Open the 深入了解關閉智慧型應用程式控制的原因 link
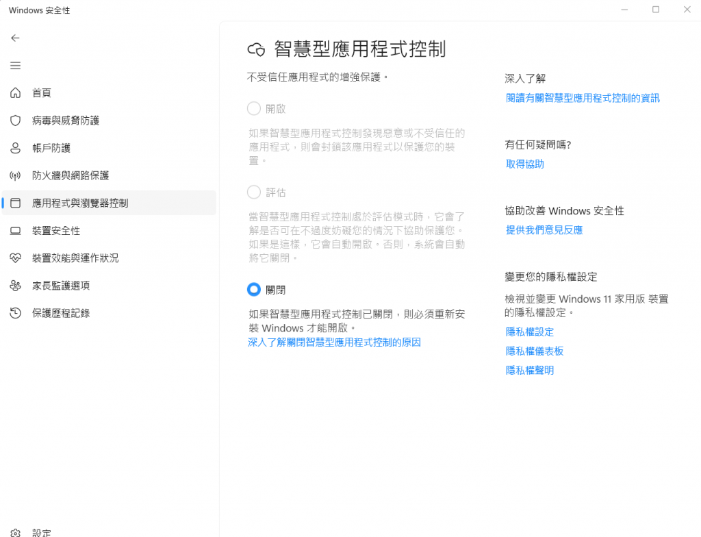 (334, 342)
